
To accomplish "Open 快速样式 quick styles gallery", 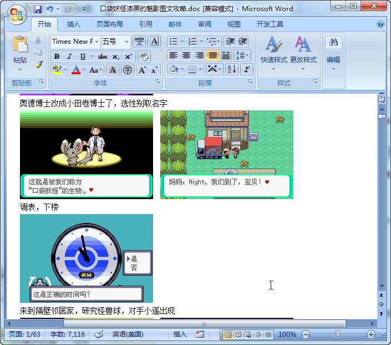I will coord(274,53).
